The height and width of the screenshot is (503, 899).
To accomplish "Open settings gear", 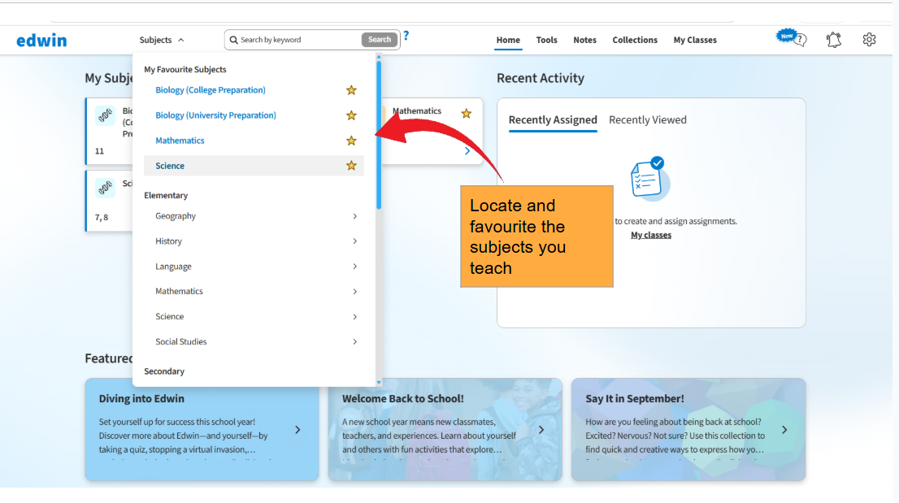I will [x=869, y=40].
